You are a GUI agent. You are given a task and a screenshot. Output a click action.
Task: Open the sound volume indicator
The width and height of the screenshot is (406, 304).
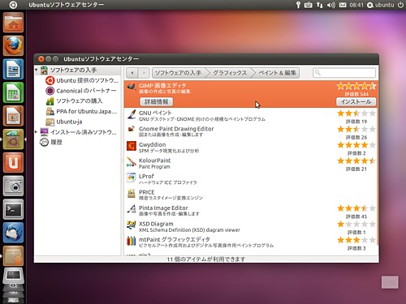330,5
